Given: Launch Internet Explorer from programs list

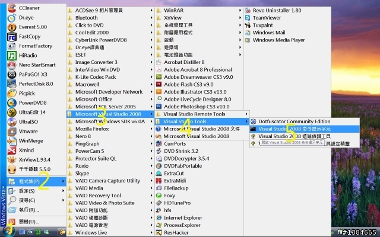Looking at the screenshot, I should tap(199, 217).
